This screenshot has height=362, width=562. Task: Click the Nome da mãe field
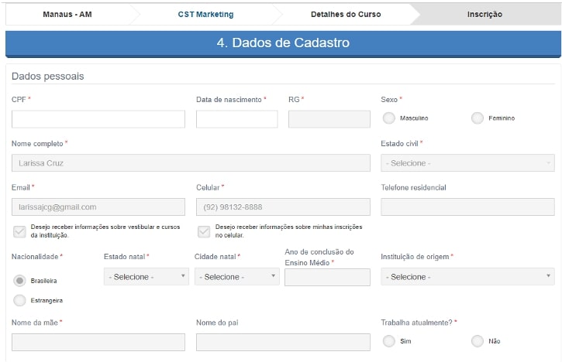click(x=98, y=343)
